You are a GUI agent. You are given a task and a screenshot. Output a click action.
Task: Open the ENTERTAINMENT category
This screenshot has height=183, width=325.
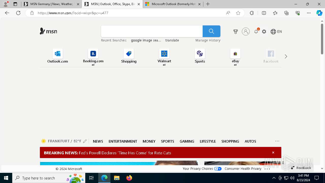123,141
